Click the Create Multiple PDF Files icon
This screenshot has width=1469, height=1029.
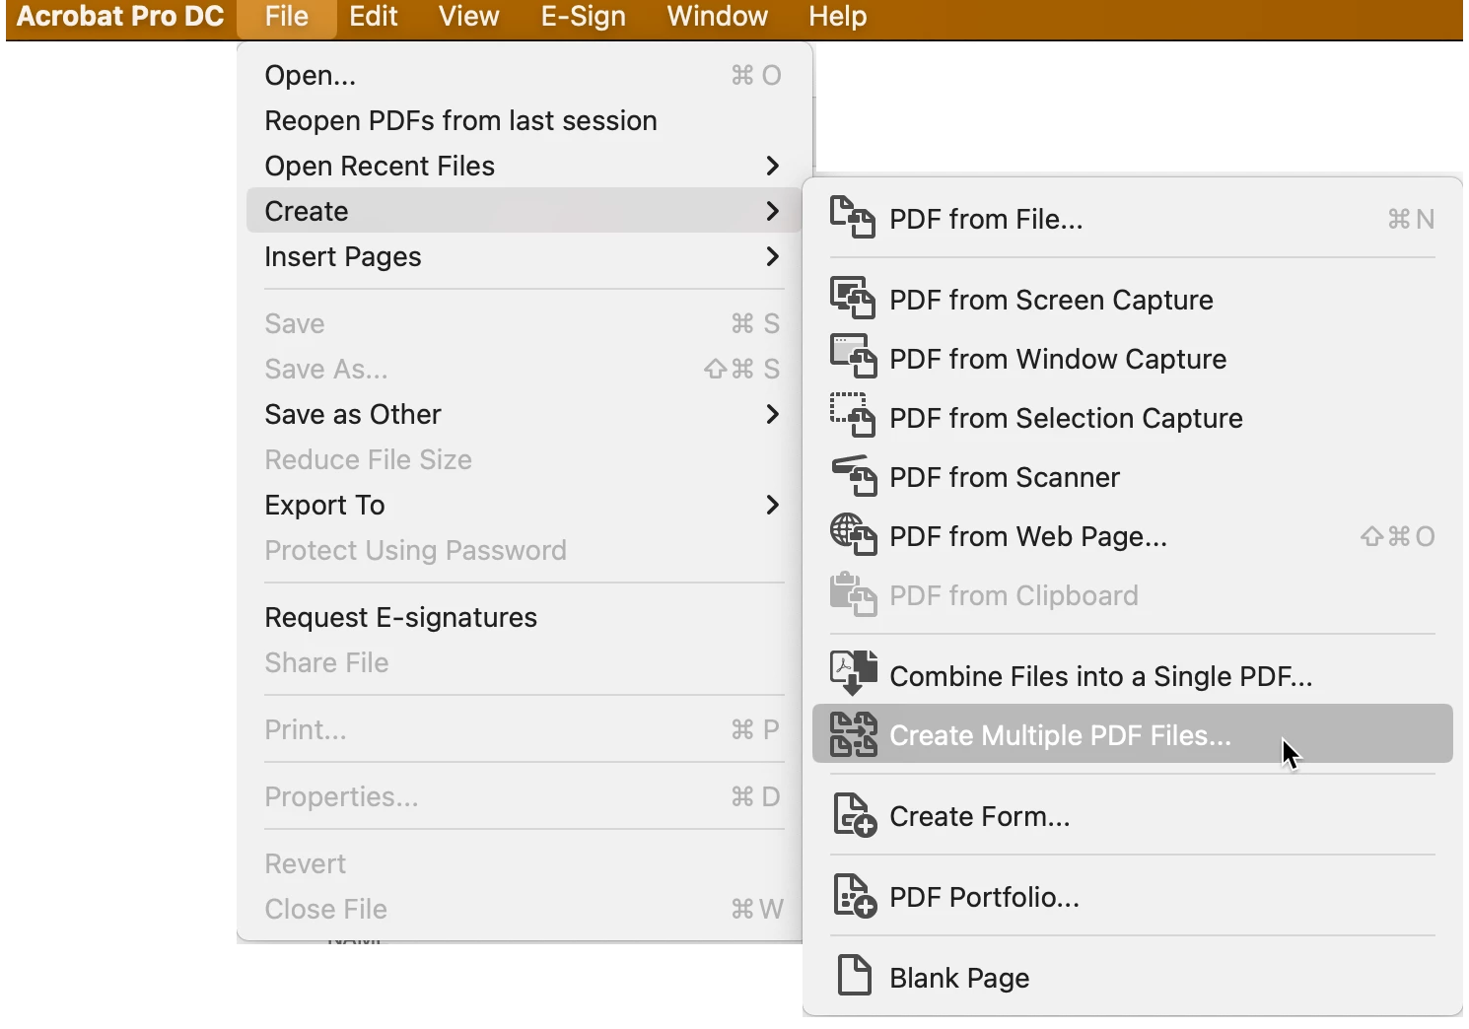(x=853, y=734)
